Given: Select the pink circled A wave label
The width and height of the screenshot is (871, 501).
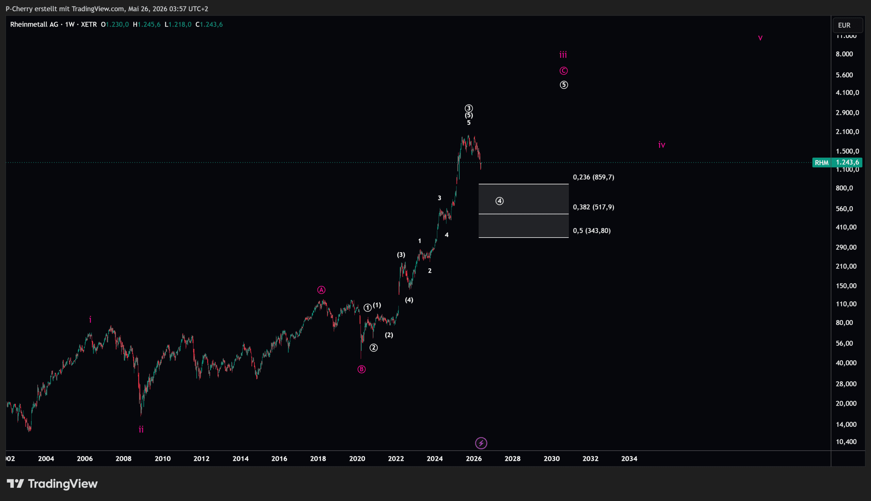Looking at the screenshot, I should coord(321,290).
